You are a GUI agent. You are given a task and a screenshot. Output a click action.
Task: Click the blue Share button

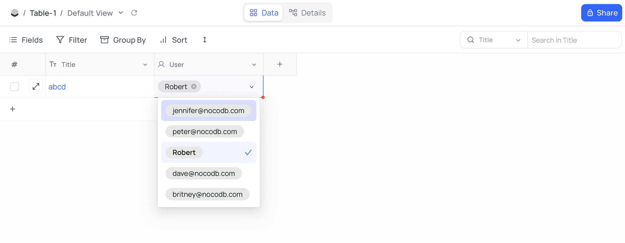[602, 13]
